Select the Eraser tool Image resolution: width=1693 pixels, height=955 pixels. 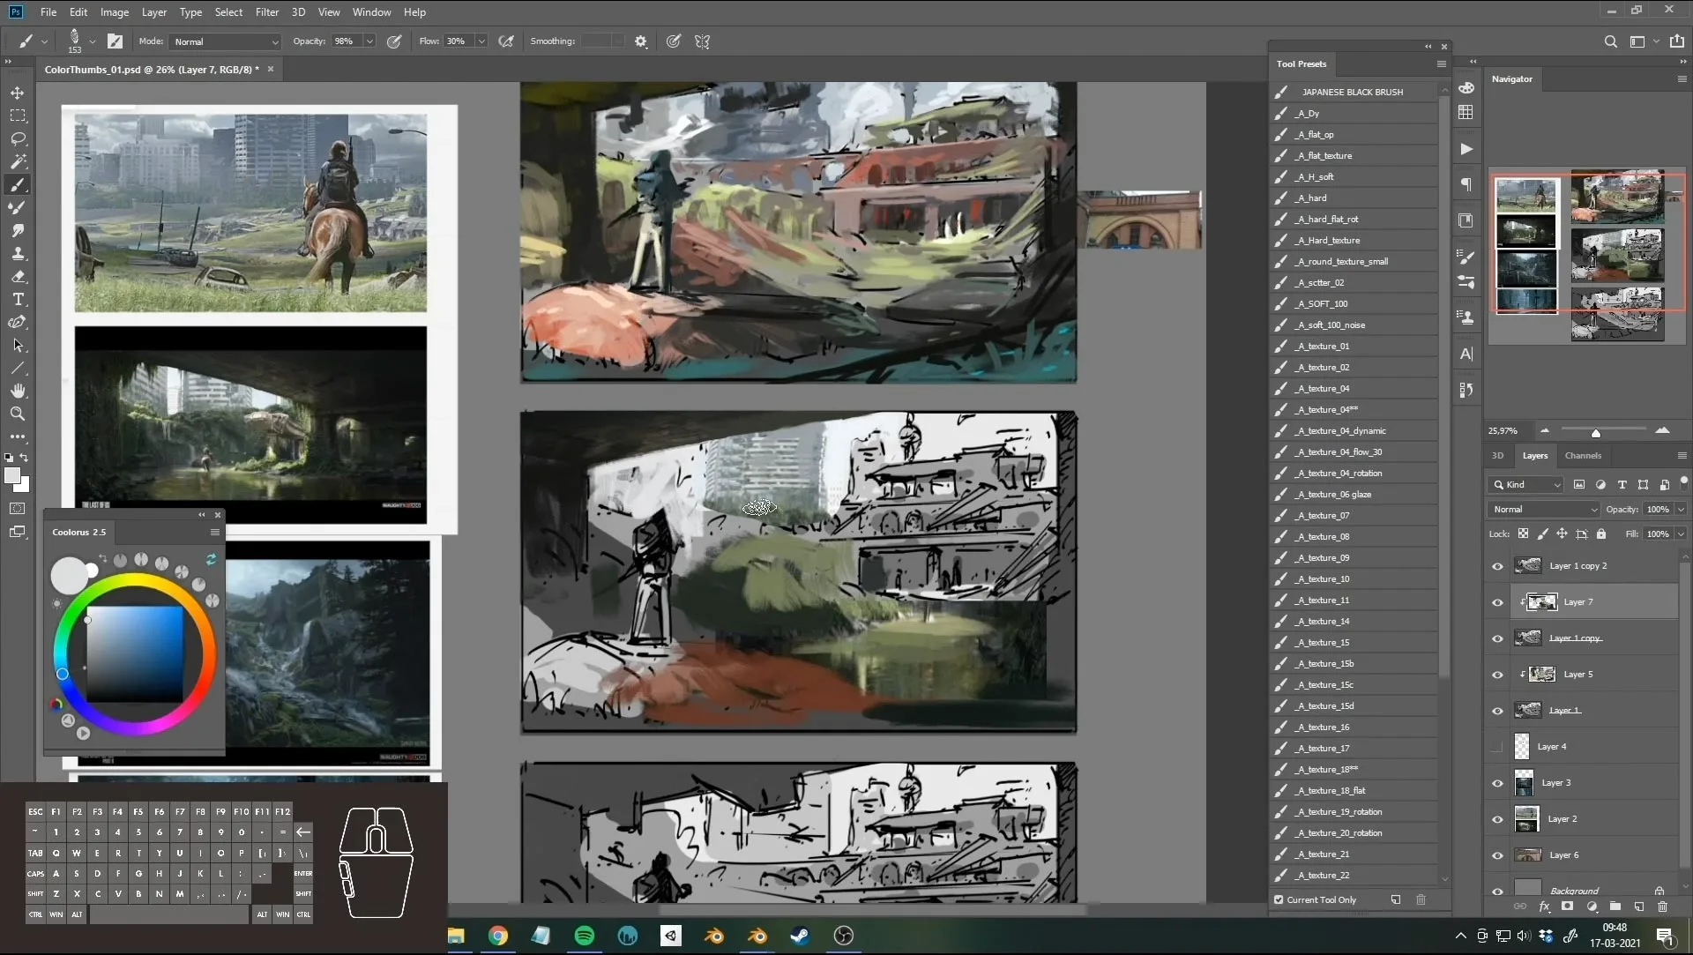coord(18,276)
